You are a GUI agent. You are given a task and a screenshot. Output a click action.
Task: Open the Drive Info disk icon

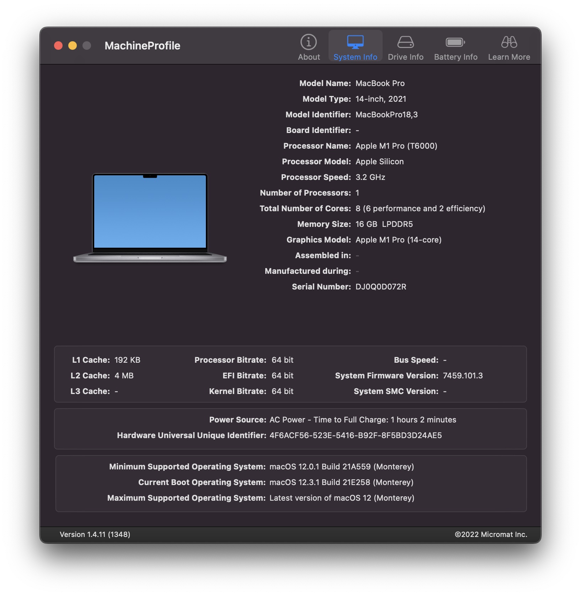pos(405,42)
